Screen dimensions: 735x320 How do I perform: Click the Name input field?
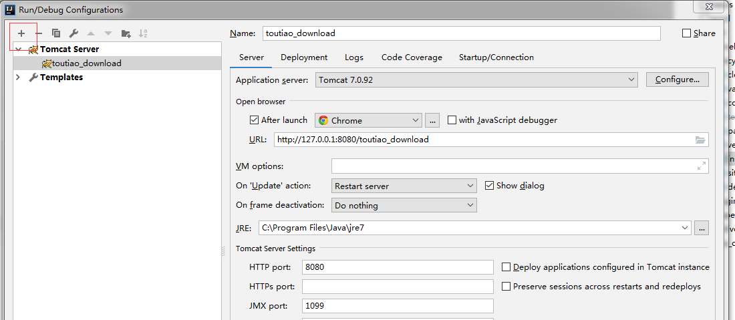pos(461,33)
